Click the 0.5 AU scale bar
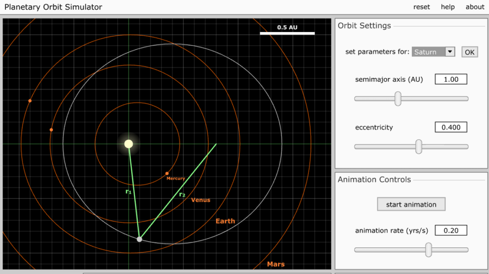Viewport: 489px width, 274px height. pyautogui.click(x=287, y=33)
